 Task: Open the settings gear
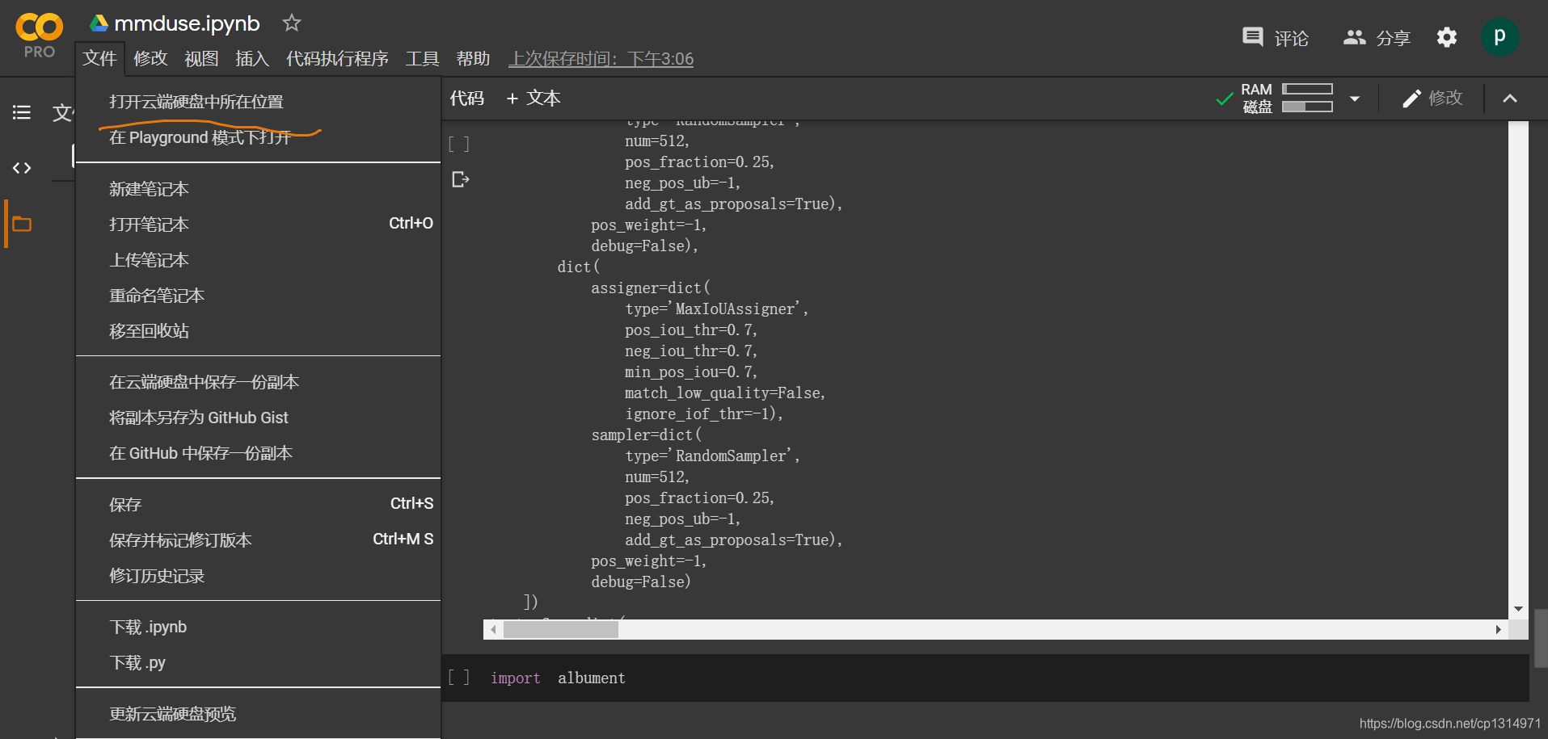coord(1447,37)
